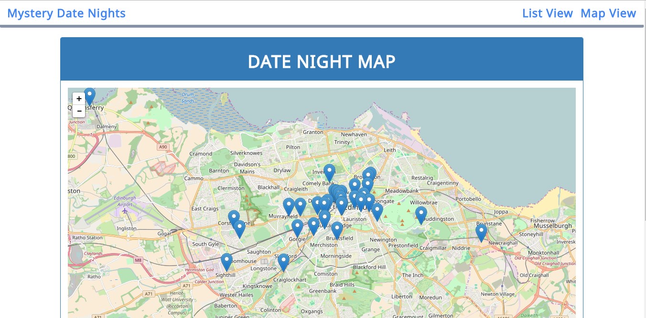Open the Mystery Date Nights home link
The width and height of the screenshot is (646, 318).
click(x=66, y=13)
